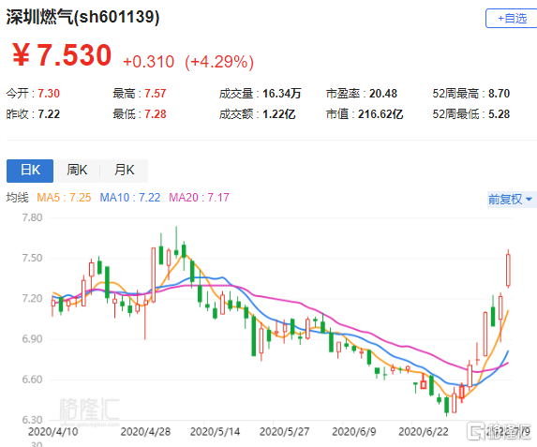Click 今开 value 7.30
This screenshot has height=447, width=537.
[49, 94]
